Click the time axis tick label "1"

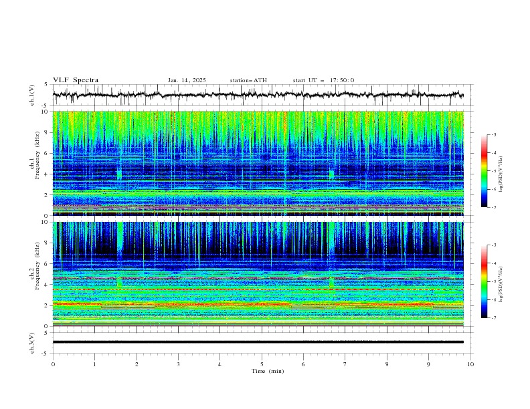[94, 364]
